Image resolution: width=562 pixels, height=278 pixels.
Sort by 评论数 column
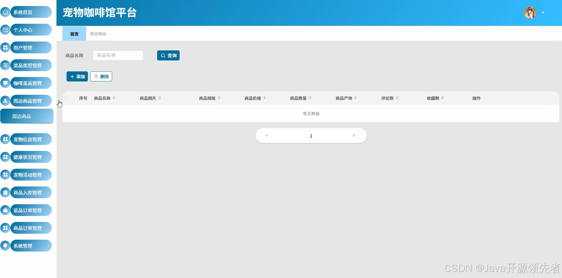(x=397, y=98)
